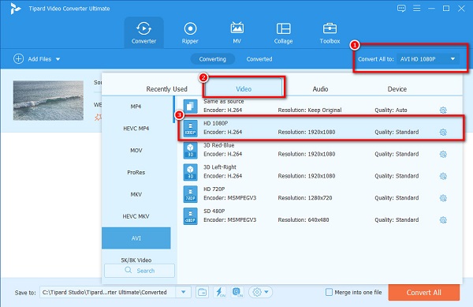
Task: Click the star icon under the video
Action: coord(98,117)
